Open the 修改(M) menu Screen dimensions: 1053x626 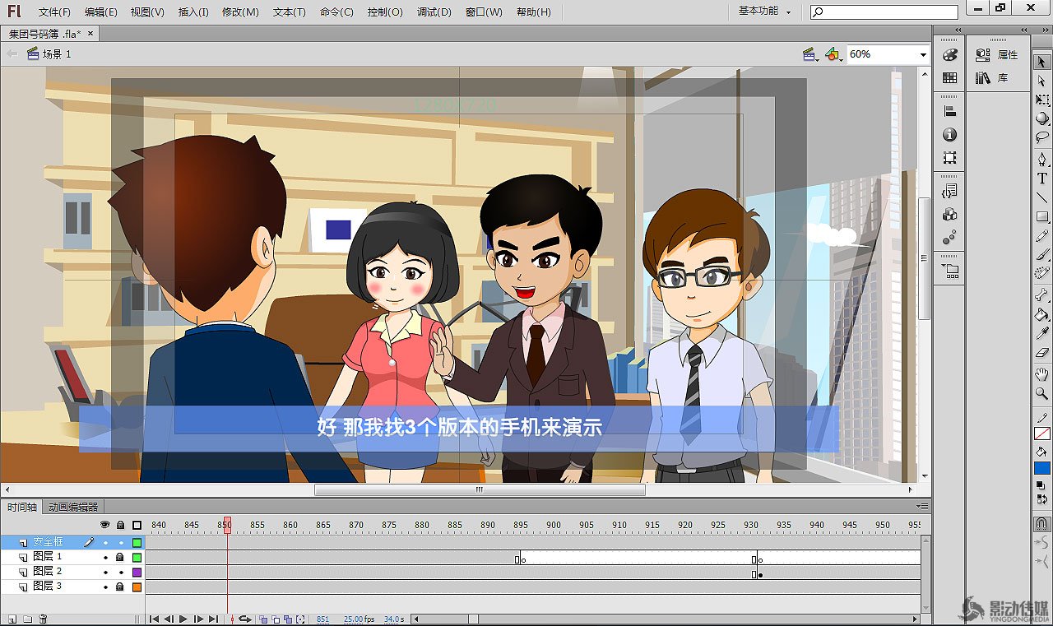[240, 12]
